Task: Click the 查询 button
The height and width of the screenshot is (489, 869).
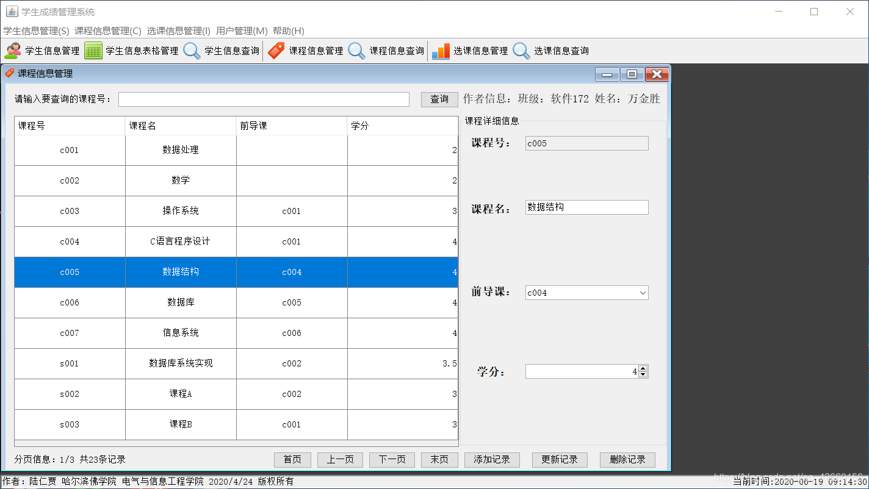Action: point(439,99)
